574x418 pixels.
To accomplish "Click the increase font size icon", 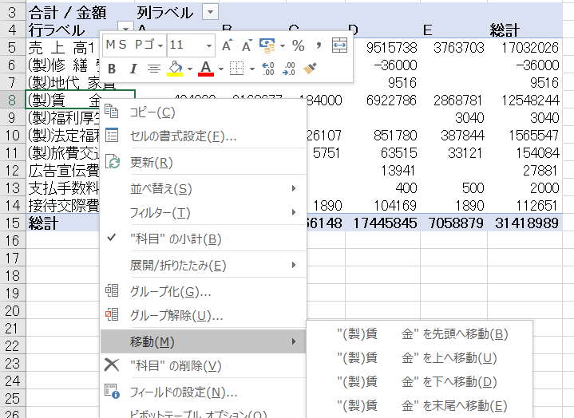I will (x=227, y=45).
